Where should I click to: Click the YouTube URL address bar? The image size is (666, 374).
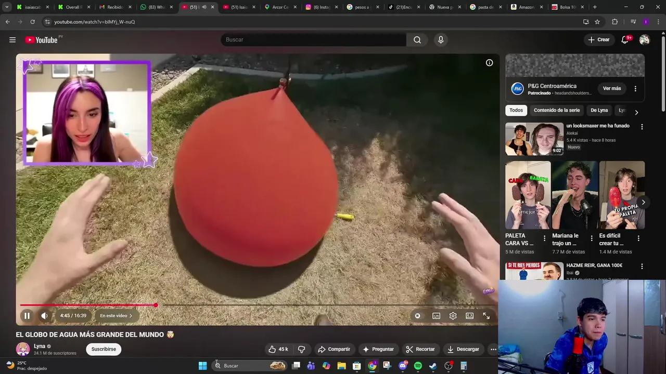(312, 22)
